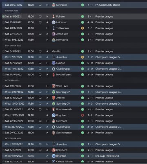147x164 pixels.
Task: Select the Juventus logo on 7/9/2022 fixture
Action: pyautogui.click(x=53, y=57)
